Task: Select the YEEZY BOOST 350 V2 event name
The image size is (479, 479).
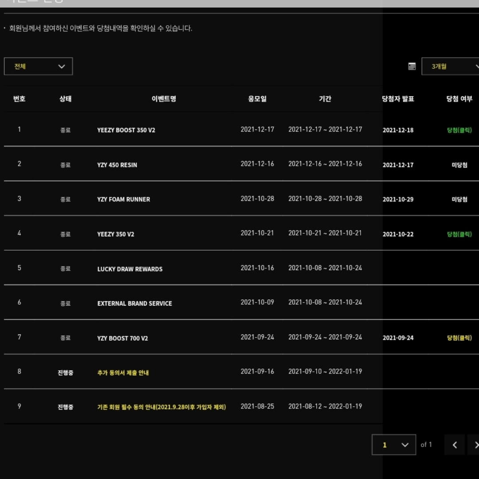Action: (126, 130)
